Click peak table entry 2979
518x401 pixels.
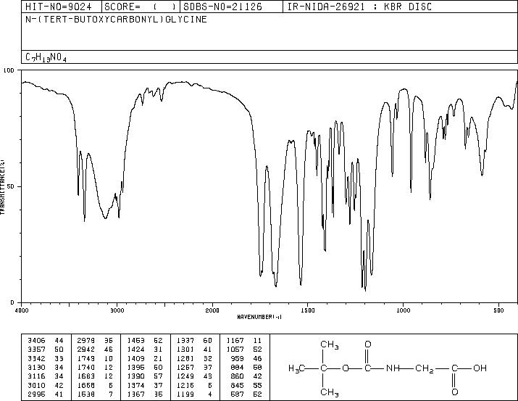(86, 341)
